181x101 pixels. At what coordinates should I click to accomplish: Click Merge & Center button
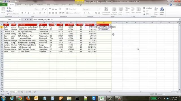74,13
